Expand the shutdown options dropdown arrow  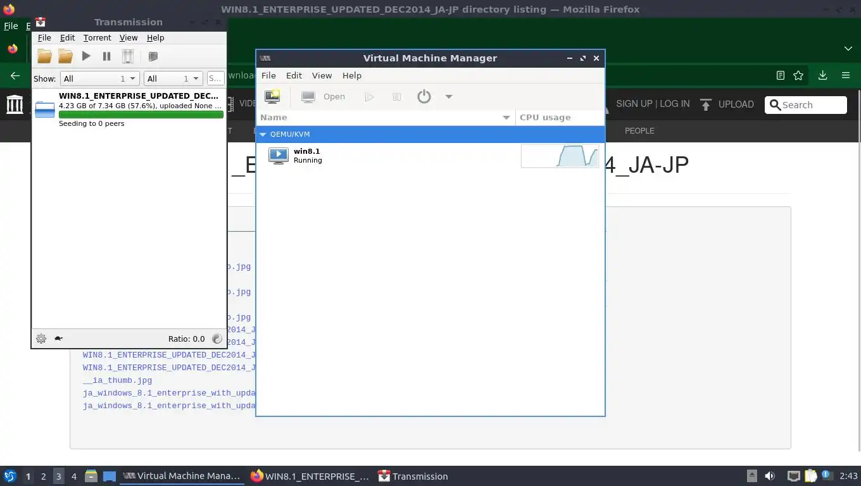point(449,97)
